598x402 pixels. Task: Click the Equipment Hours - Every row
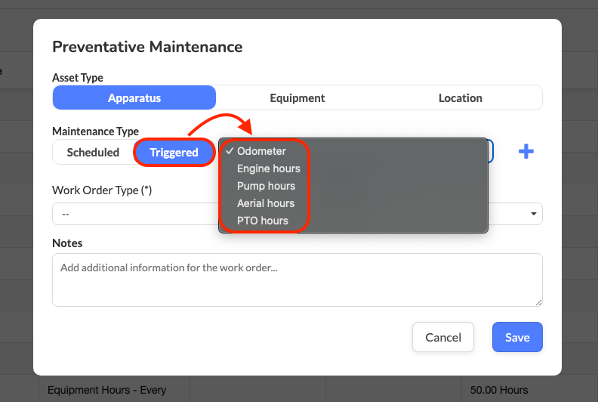point(106,390)
